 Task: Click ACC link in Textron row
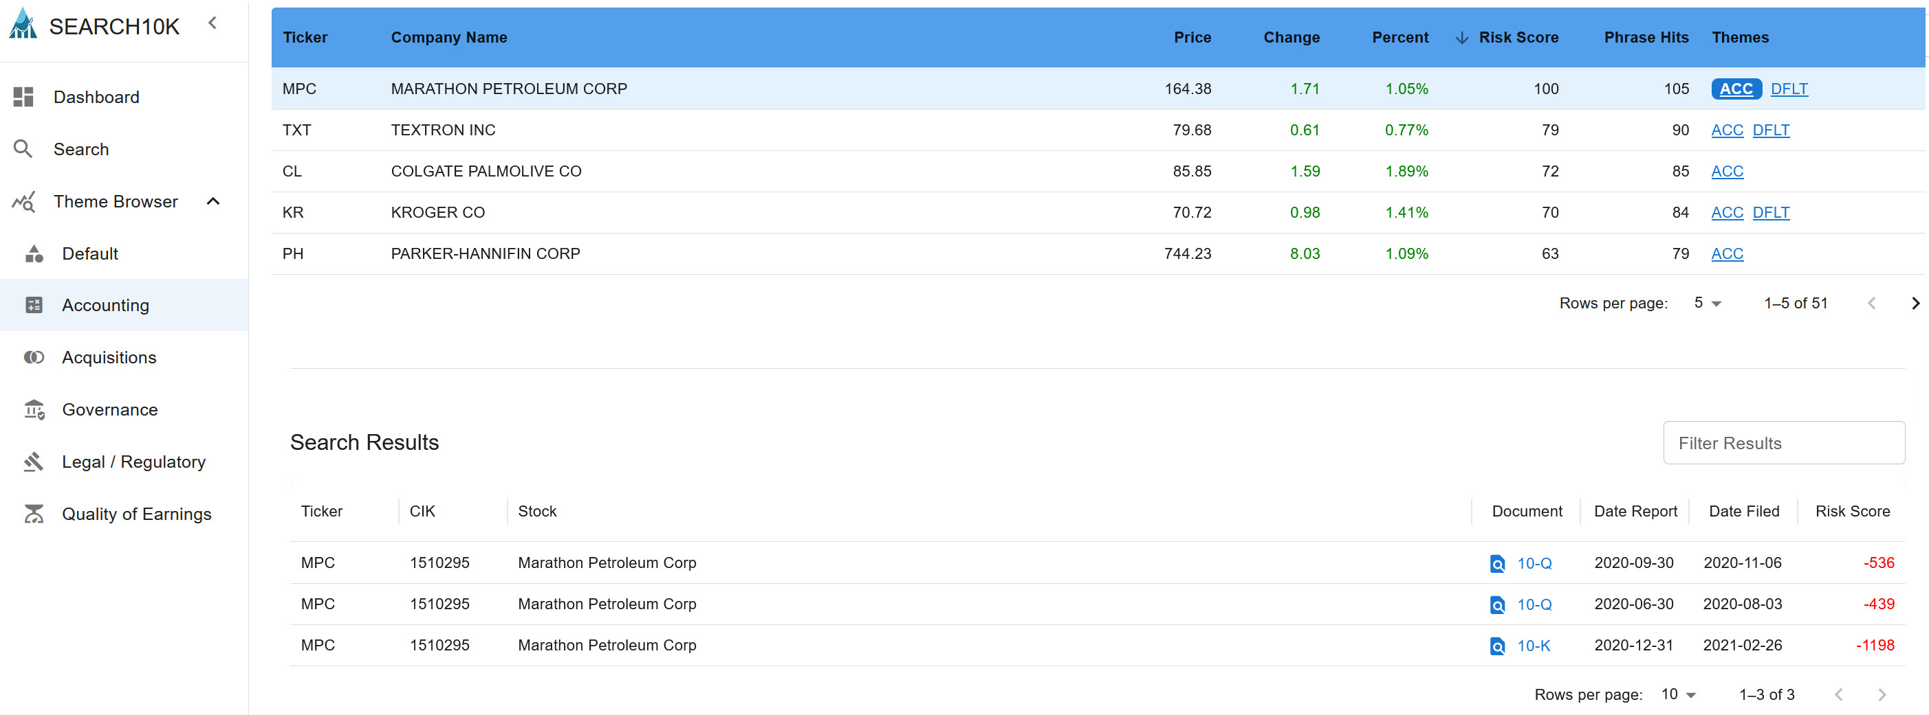[x=1727, y=130]
